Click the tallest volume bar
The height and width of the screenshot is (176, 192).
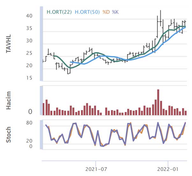158,102
